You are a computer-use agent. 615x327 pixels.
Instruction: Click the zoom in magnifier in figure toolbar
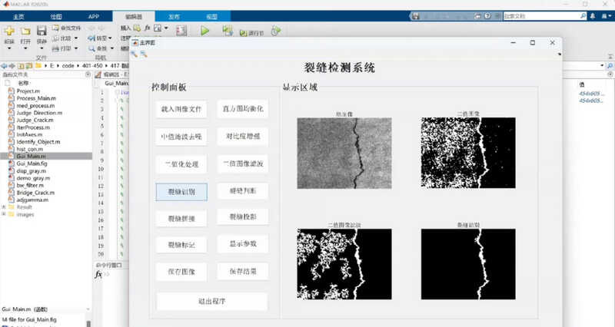pos(135,54)
